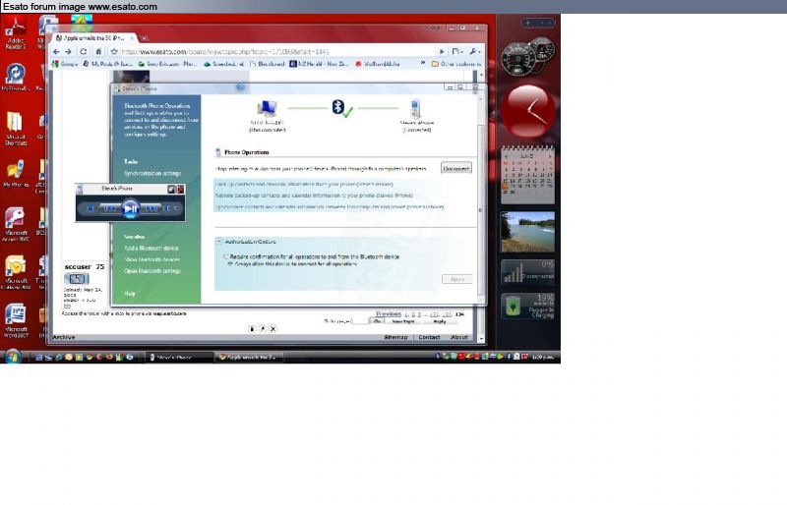Go forward in the Chrome browser
The width and height of the screenshot is (787, 505).
coord(68,52)
